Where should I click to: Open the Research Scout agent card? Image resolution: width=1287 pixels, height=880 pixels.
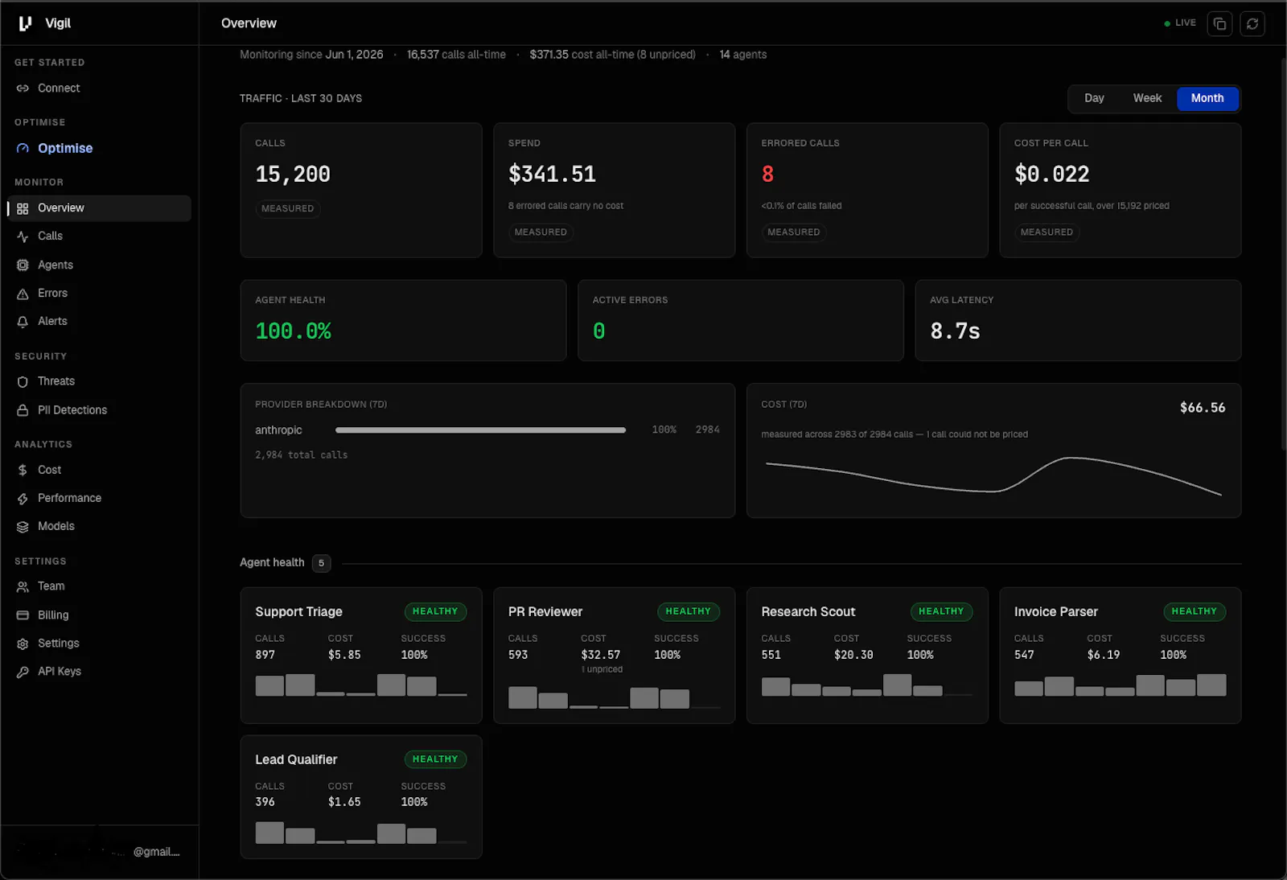click(x=867, y=656)
